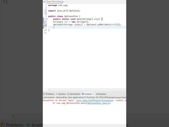This screenshot has height=127, width=169.
Task: Collapse the main method fold marker on line 6
Action: pos(47,19)
